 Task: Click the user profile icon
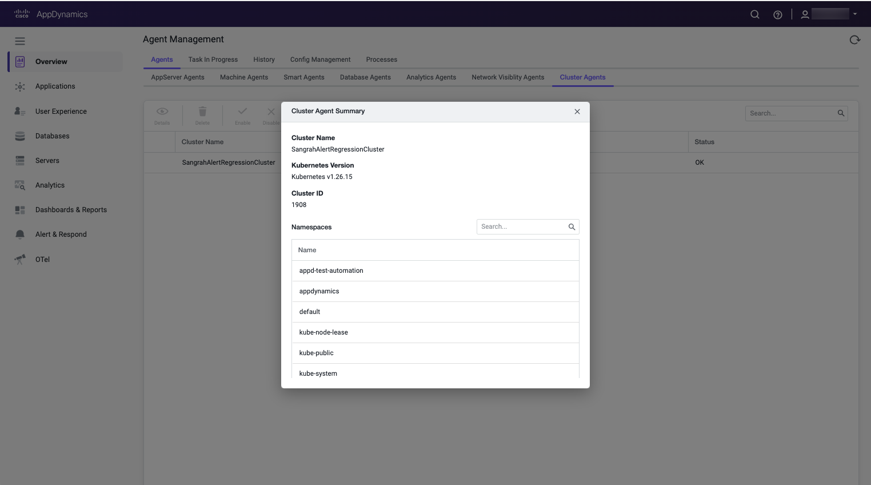point(805,14)
